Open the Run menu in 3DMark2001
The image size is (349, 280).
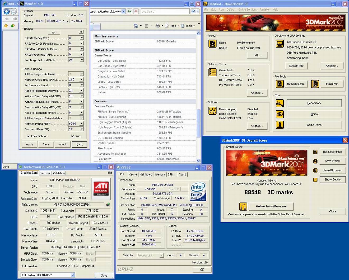tap(221, 10)
